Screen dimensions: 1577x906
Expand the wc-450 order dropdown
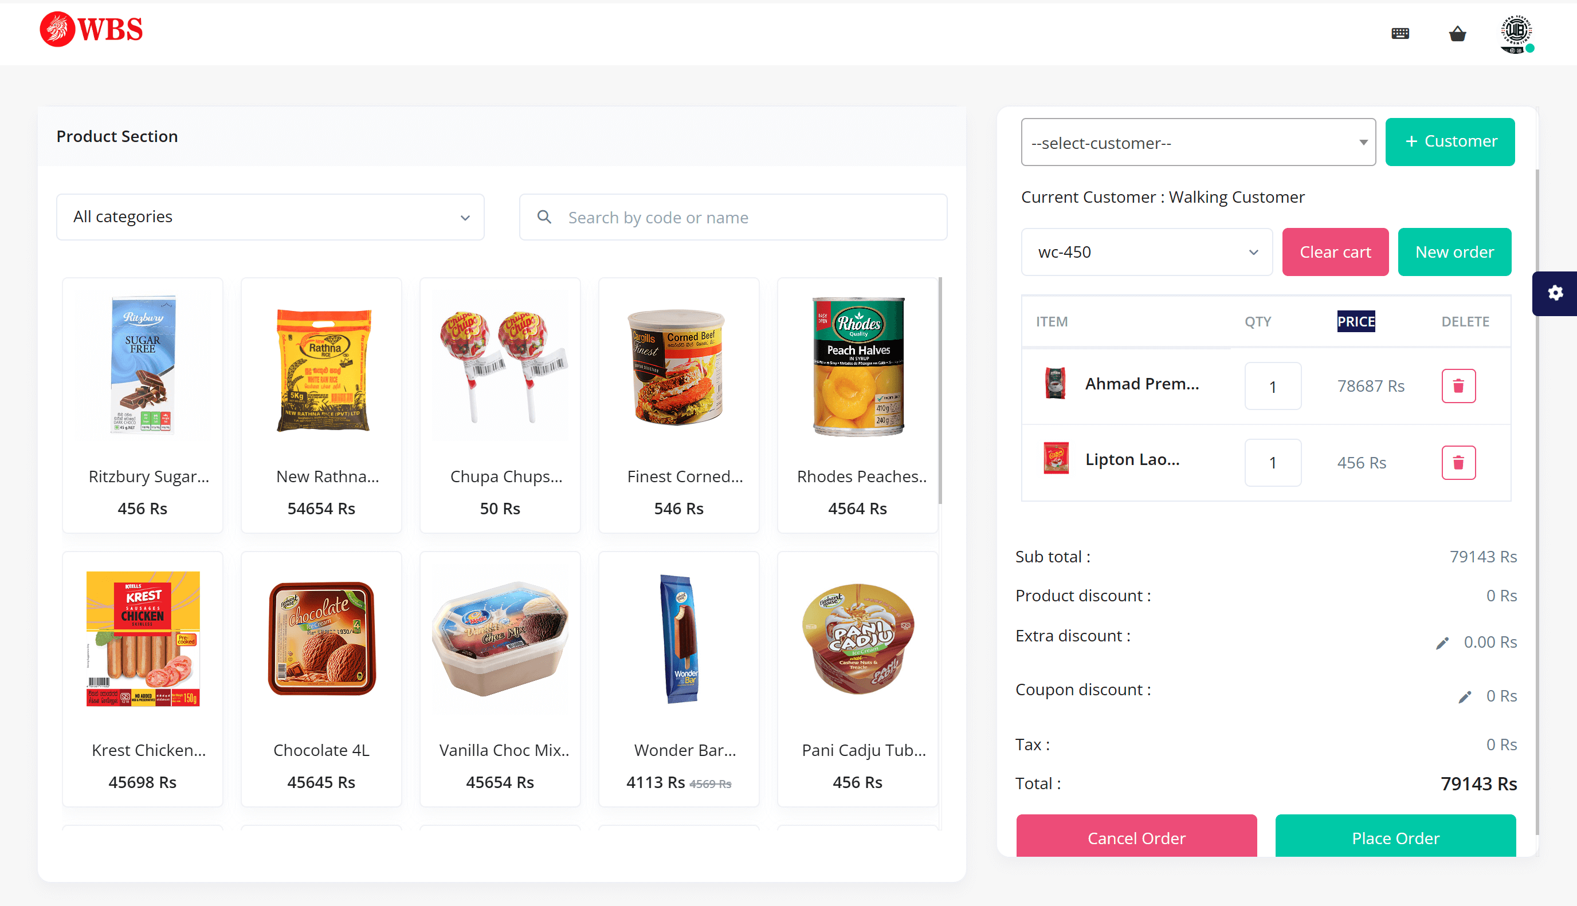tap(1146, 252)
